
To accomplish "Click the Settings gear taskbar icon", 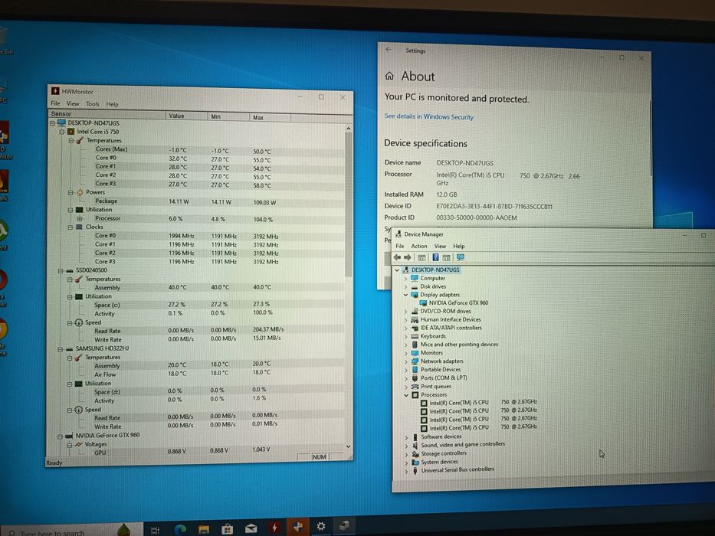I will pyautogui.click(x=321, y=527).
